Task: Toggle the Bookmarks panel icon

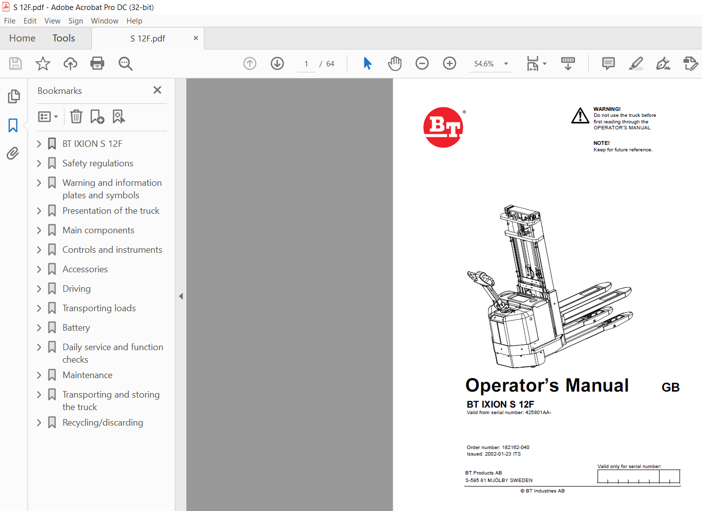Action: point(13,125)
